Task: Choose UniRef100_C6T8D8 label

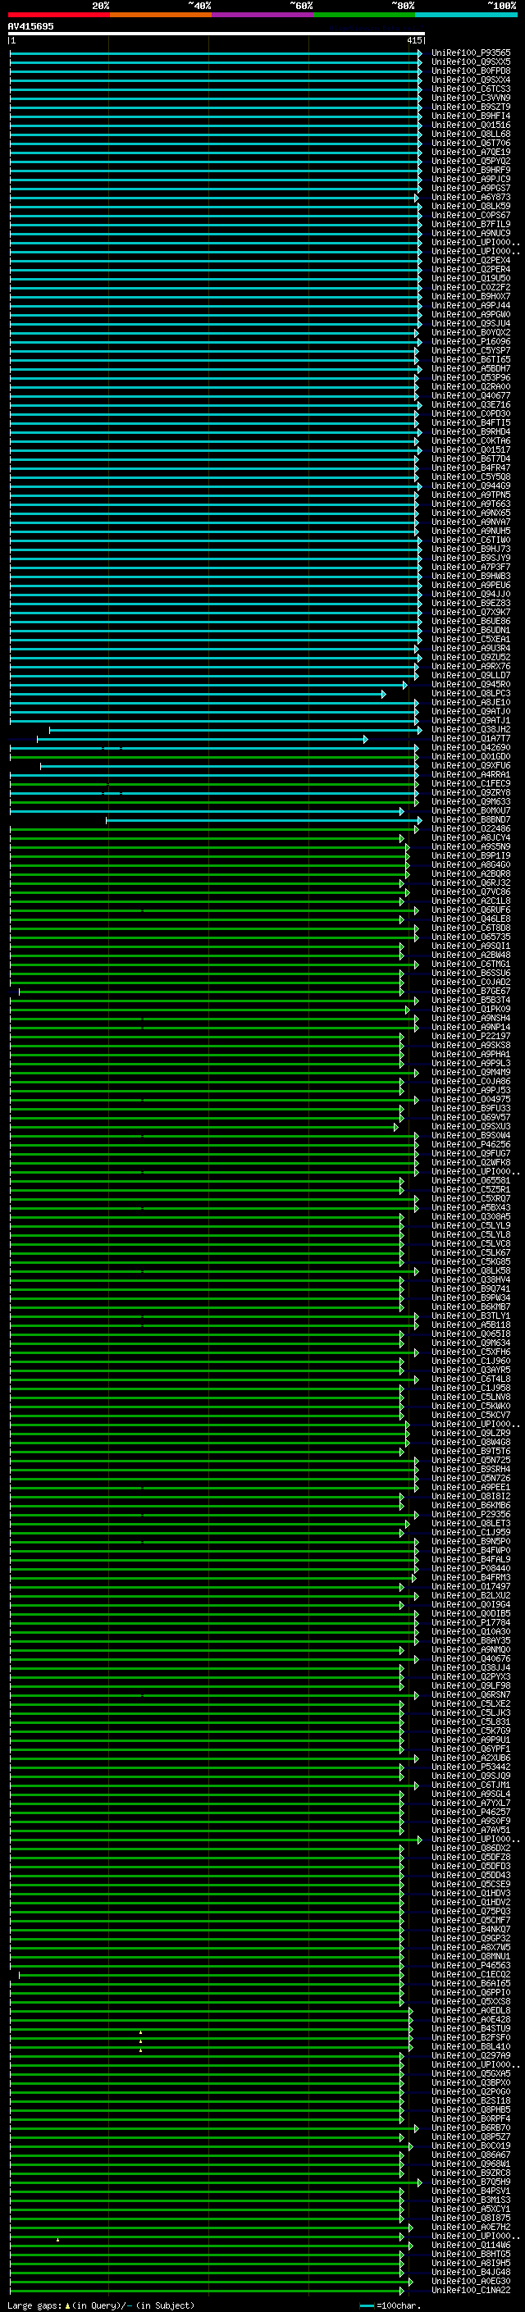Action: click(x=471, y=928)
